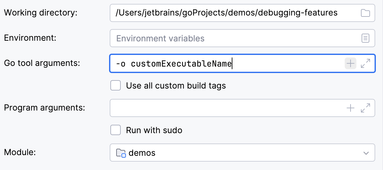Click the module folder icon beside demos
Viewport: 383px width, 170px height.
pyautogui.click(x=121, y=153)
